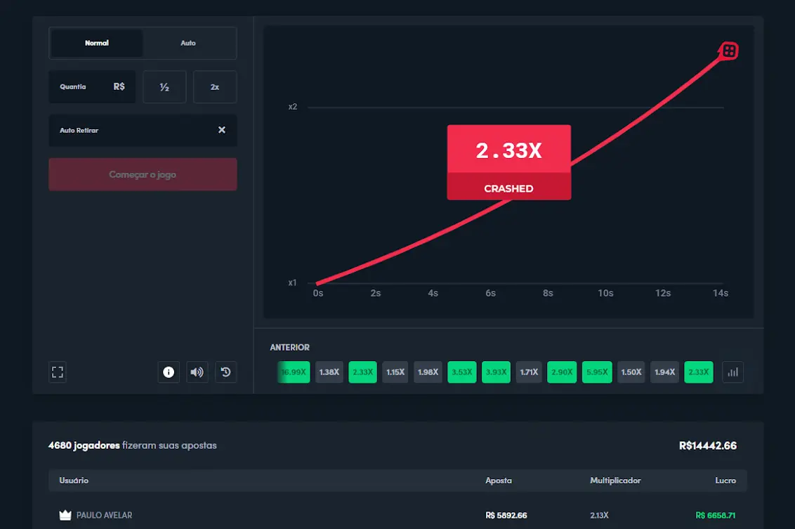Screen dimensions: 795x529
Task: Click the crown icon beside PAULO AVELAR
Action: click(x=65, y=515)
